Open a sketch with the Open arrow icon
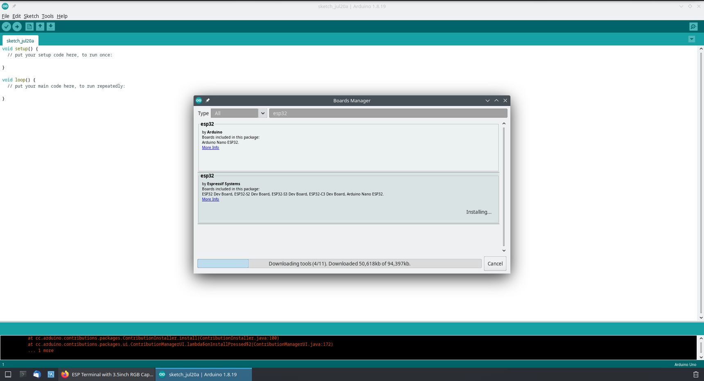The image size is (704, 381). tap(40, 27)
